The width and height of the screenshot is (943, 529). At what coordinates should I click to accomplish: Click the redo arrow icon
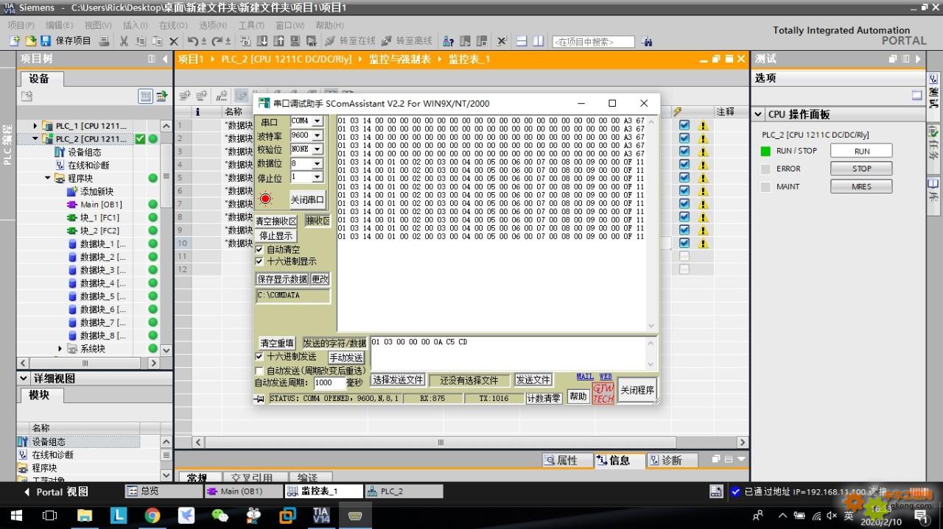pyautogui.click(x=218, y=41)
